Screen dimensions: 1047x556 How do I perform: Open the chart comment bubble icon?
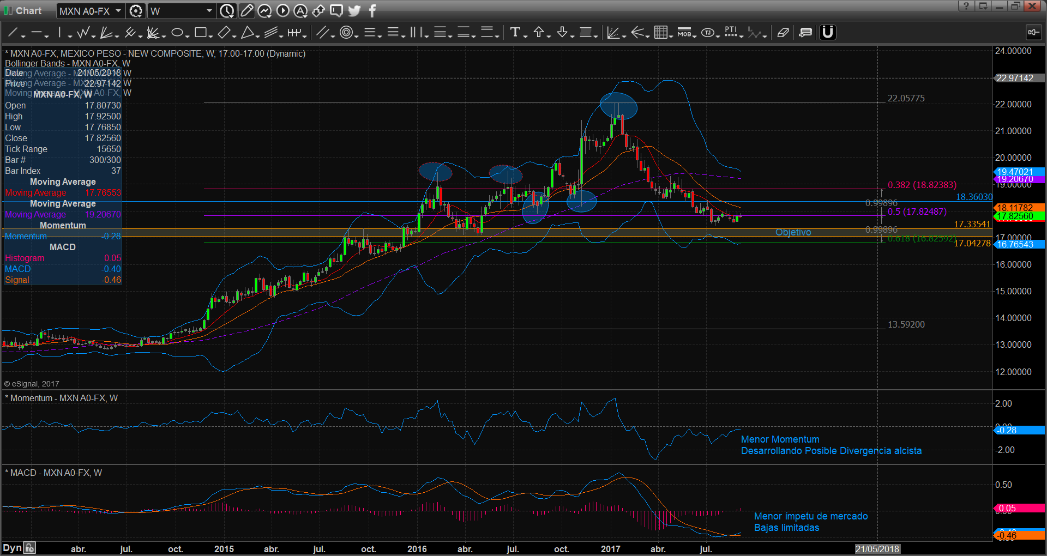(336, 10)
